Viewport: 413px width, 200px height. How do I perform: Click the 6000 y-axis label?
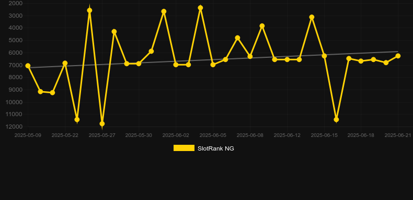(16, 53)
